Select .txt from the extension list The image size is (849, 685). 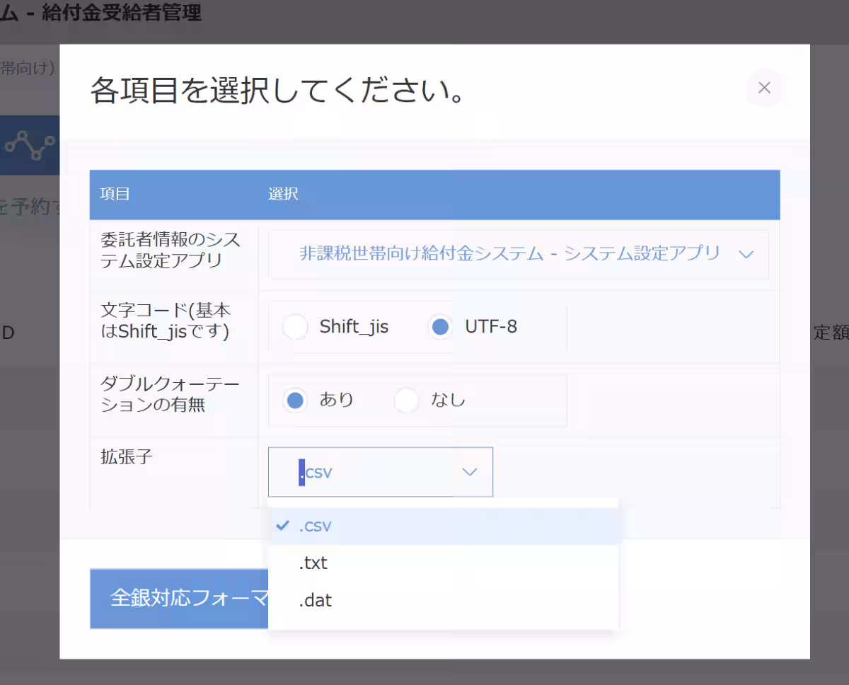[313, 563]
